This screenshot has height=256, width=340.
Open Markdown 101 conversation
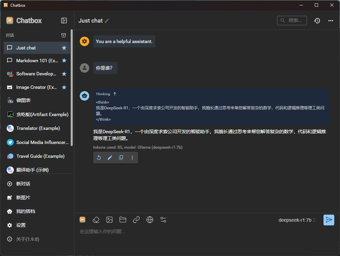coord(37,61)
